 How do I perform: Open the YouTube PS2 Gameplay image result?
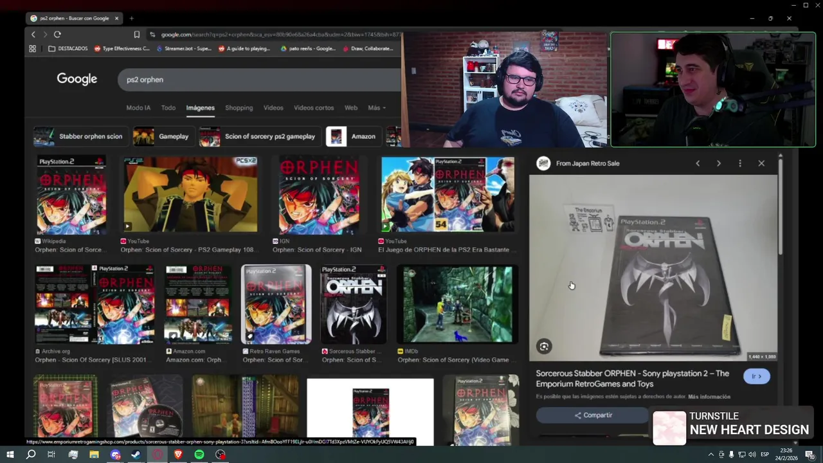(x=190, y=195)
